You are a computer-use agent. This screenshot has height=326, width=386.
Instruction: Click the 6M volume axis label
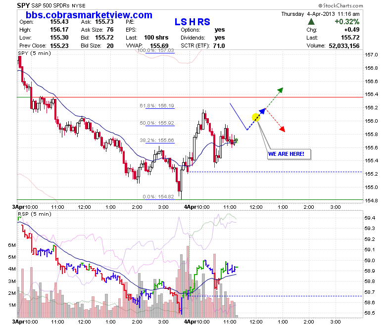pos(12,245)
